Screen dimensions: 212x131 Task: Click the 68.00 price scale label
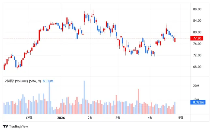(197, 67)
